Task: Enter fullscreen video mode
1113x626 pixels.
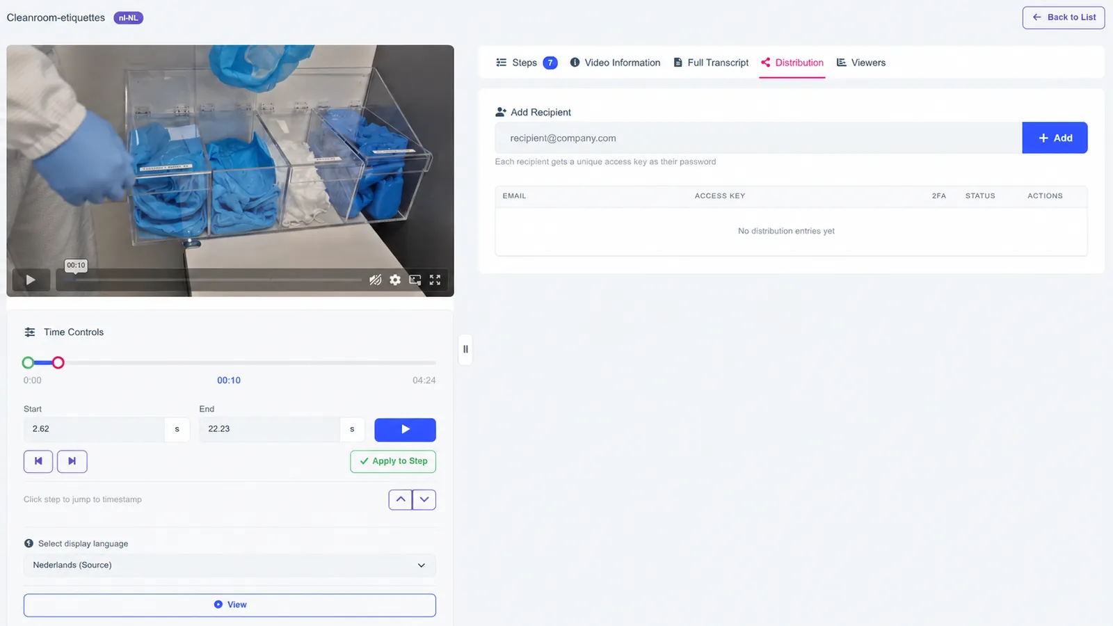Action: pyautogui.click(x=435, y=280)
